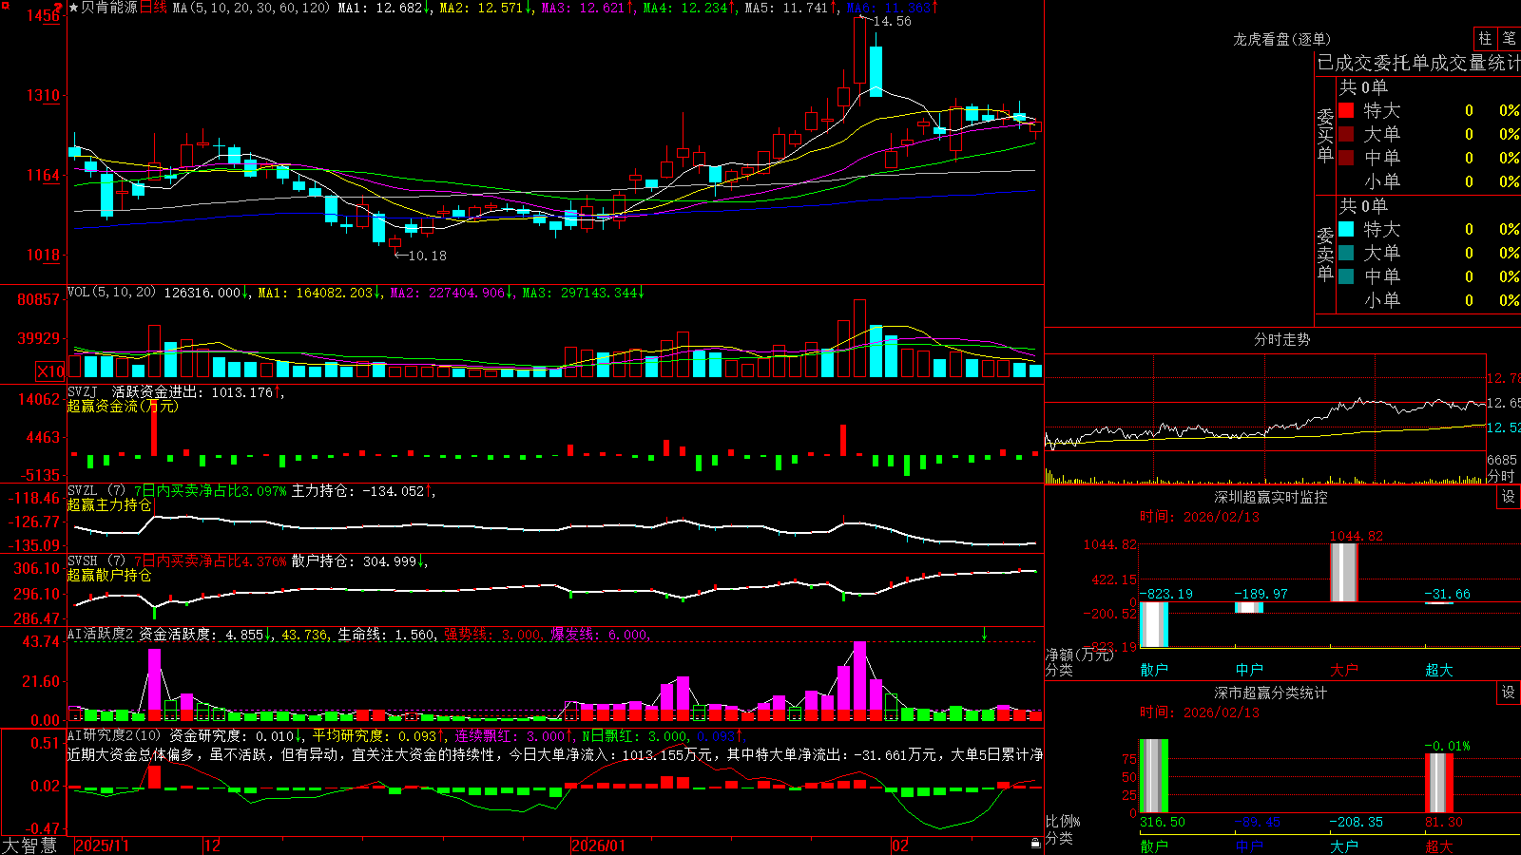
Task: Click the lock icon at the chart's bottom-right
Action: tap(1035, 844)
